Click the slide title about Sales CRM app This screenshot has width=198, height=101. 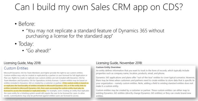(x=99, y=7)
